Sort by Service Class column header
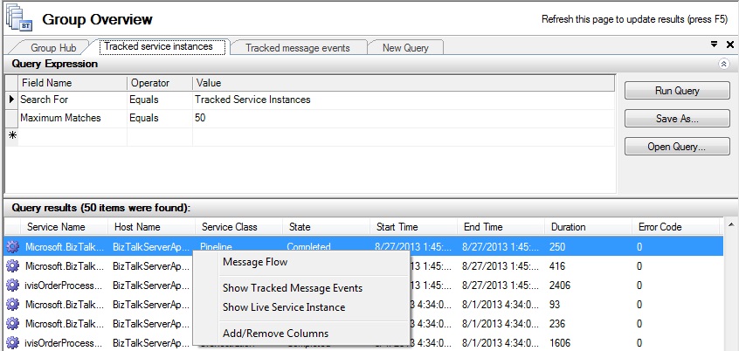Viewport: 739px width, 351px height. (239, 227)
